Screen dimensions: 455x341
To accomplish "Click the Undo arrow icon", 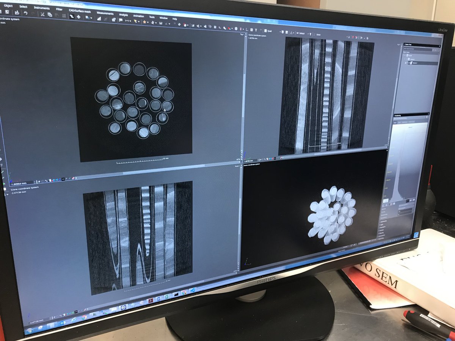I will click(x=25, y=13).
